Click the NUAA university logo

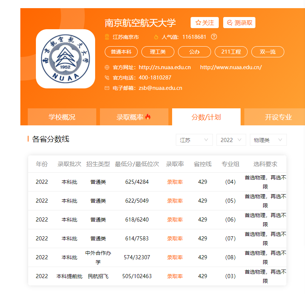click(66, 59)
